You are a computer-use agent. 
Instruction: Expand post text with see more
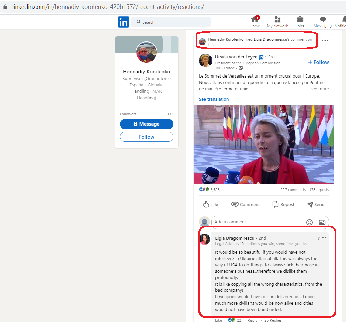pos(318,89)
